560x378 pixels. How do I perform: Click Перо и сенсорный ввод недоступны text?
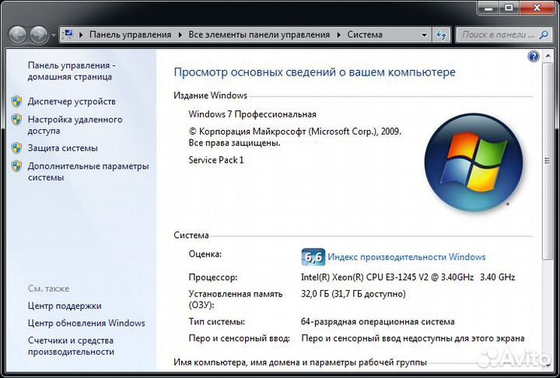pyautogui.click(x=412, y=338)
